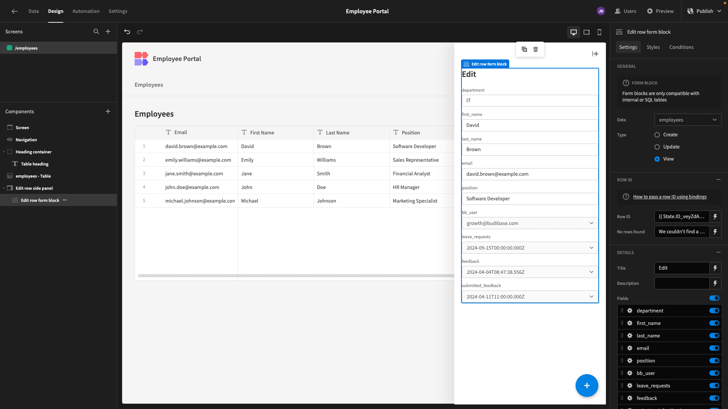Open the Automation tab

[86, 11]
